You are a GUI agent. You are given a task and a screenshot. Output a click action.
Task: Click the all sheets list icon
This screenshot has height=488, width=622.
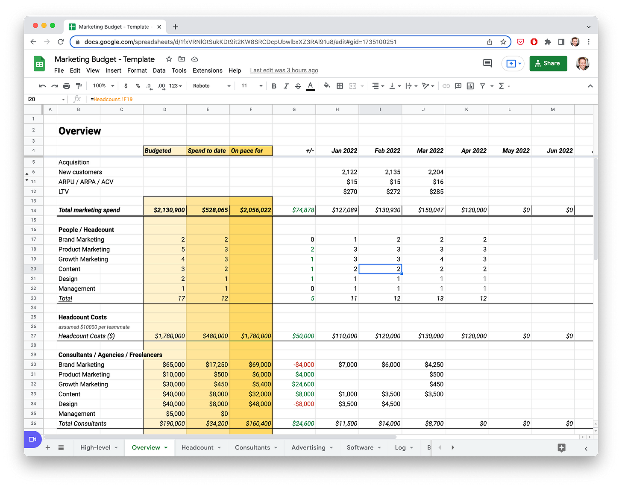61,447
